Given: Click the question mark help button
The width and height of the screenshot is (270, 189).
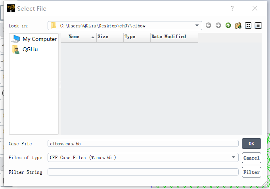Looking at the screenshot, I should 232,8.
